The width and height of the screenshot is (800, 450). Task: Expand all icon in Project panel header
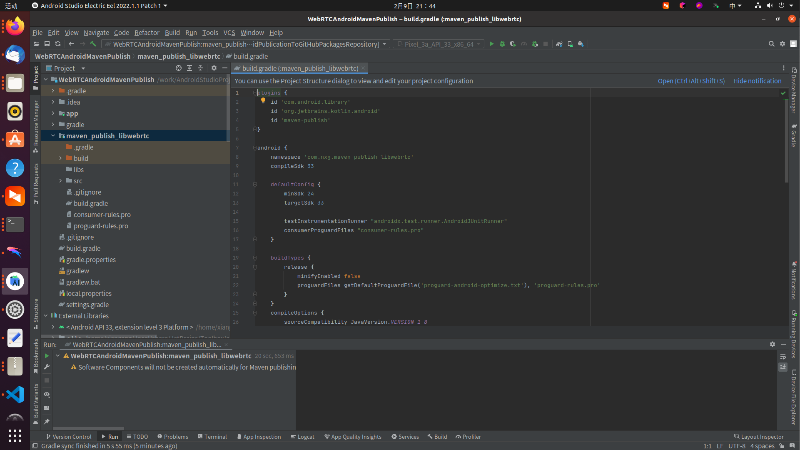[189, 68]
